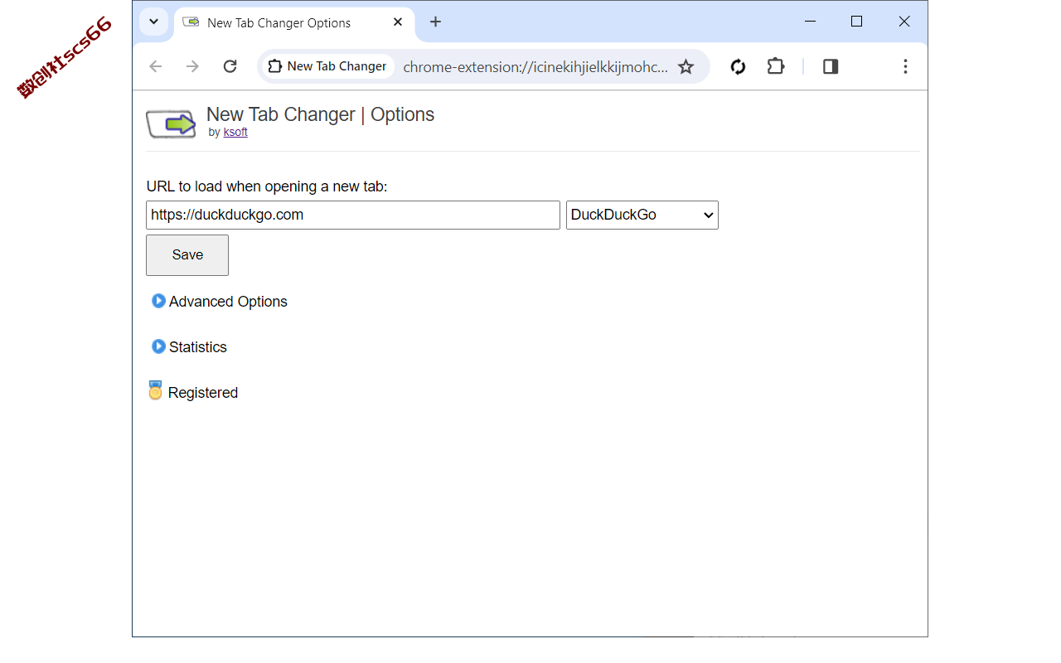Open the browser side panel
This screenshot has width=1061, height=663.
pyautogui.click(x=831, y=66)
